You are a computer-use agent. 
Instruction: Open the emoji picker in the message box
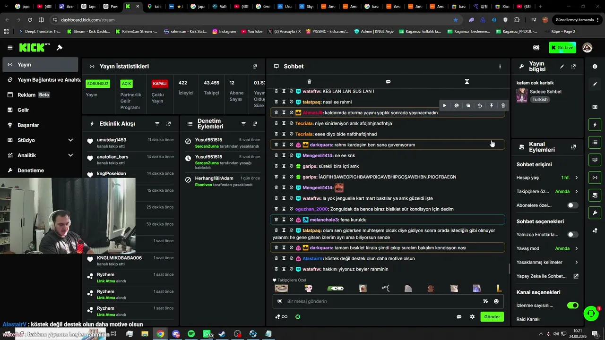point(496,301)
